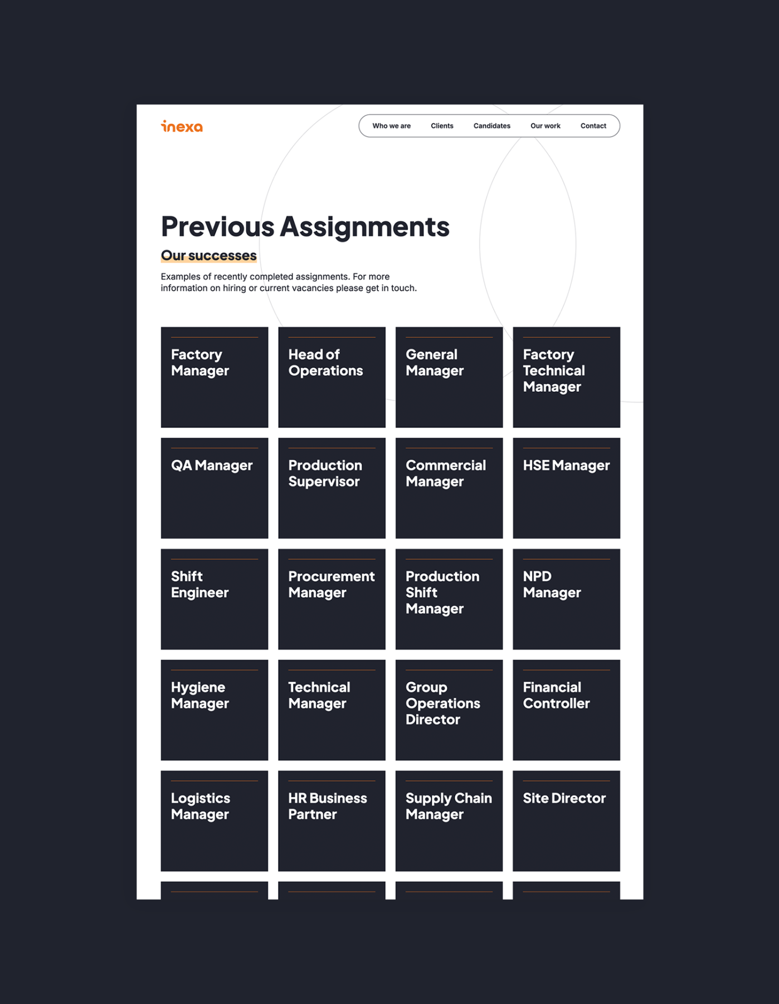779x1004 pixels.
Task: Open the QA Manager card
Action: 215,488
